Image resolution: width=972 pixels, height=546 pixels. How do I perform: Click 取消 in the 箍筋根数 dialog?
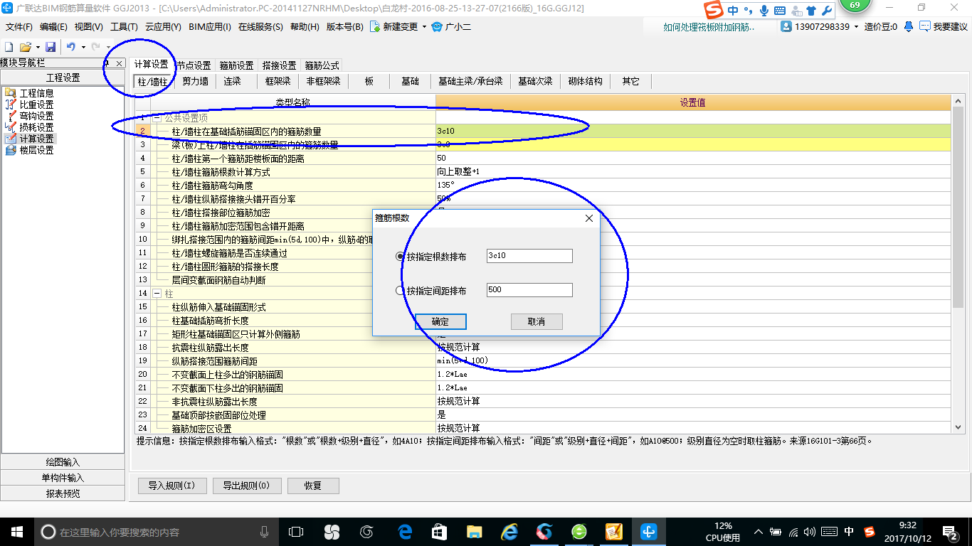point(537,322)
